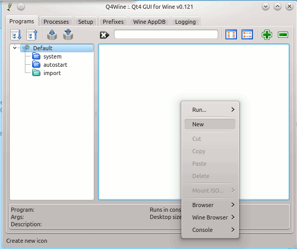Select Console in the context menu
Viewport: 297px width, 249px height.
(x=210, y=230)
